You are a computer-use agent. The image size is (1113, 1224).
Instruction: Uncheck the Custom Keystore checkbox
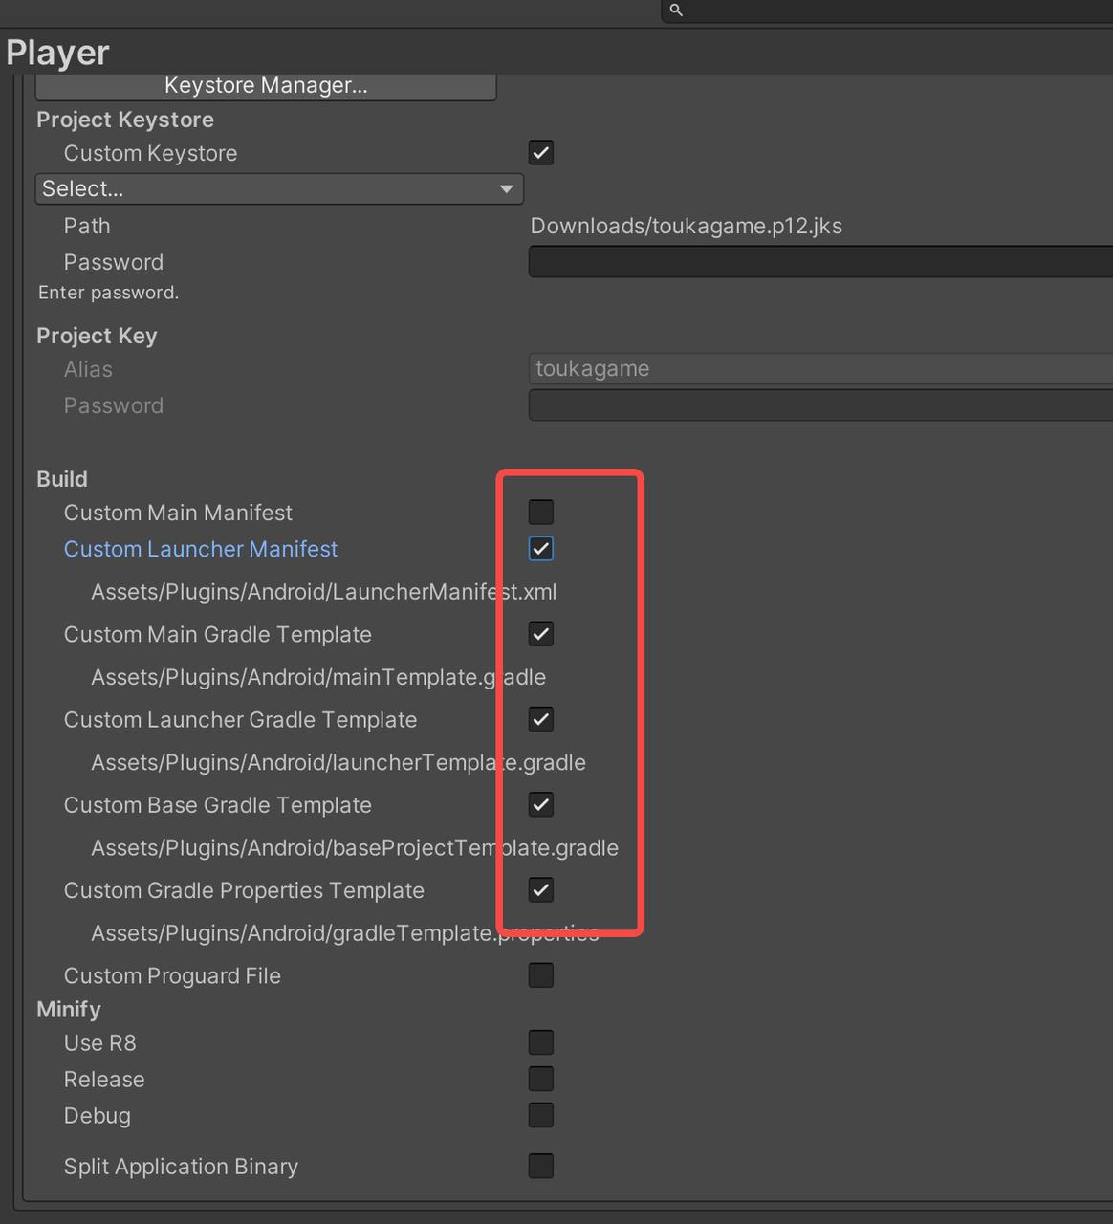tap(541, 153)
